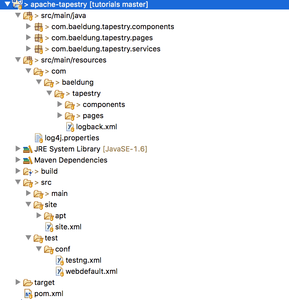Image resolution: width=289 pixels, height=300 pixels.
Task: Collapse the test folder node
Action: 28,238
